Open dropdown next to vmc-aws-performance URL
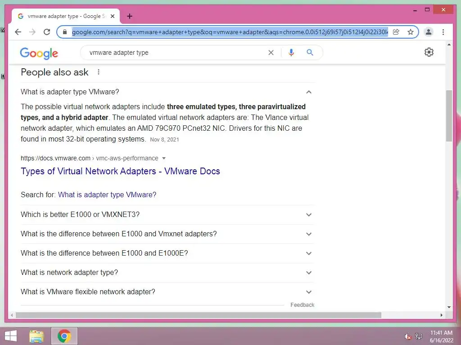 pos(164,159)
